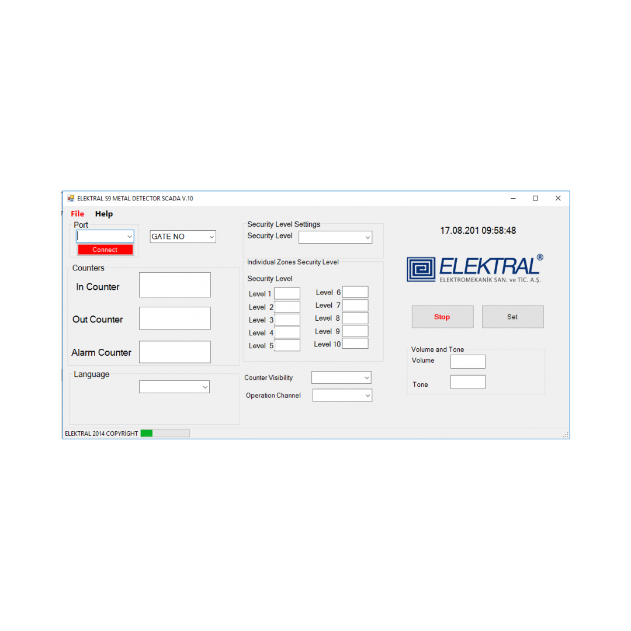The image size is (631, 631).
Task: Click the date and time display
Action: (478, 231)
